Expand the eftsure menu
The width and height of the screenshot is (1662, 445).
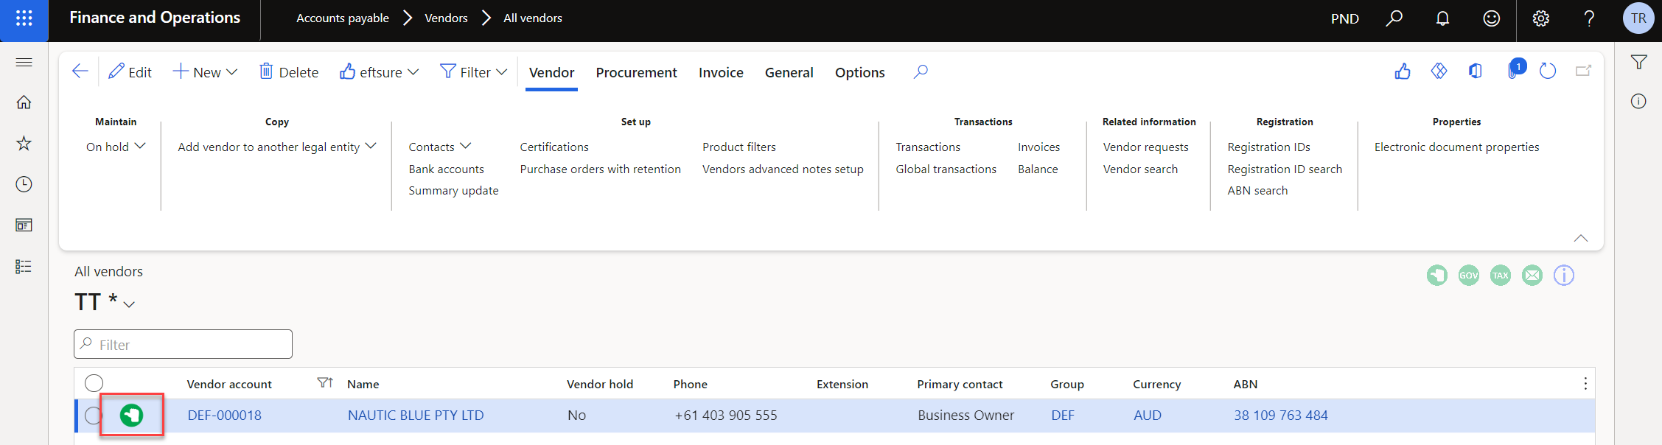click(380, 72)
